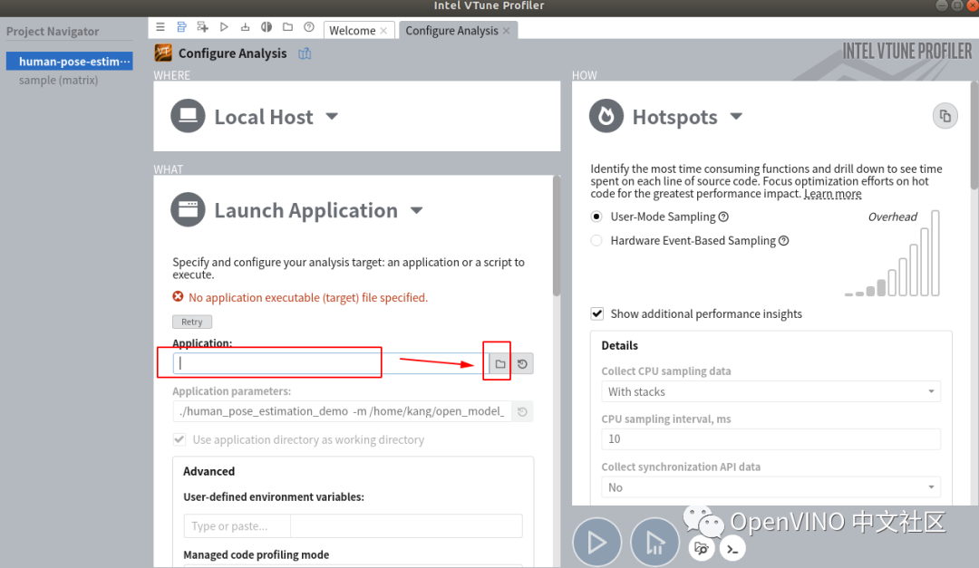Browse for the application with the folder icon

point(500,364)
